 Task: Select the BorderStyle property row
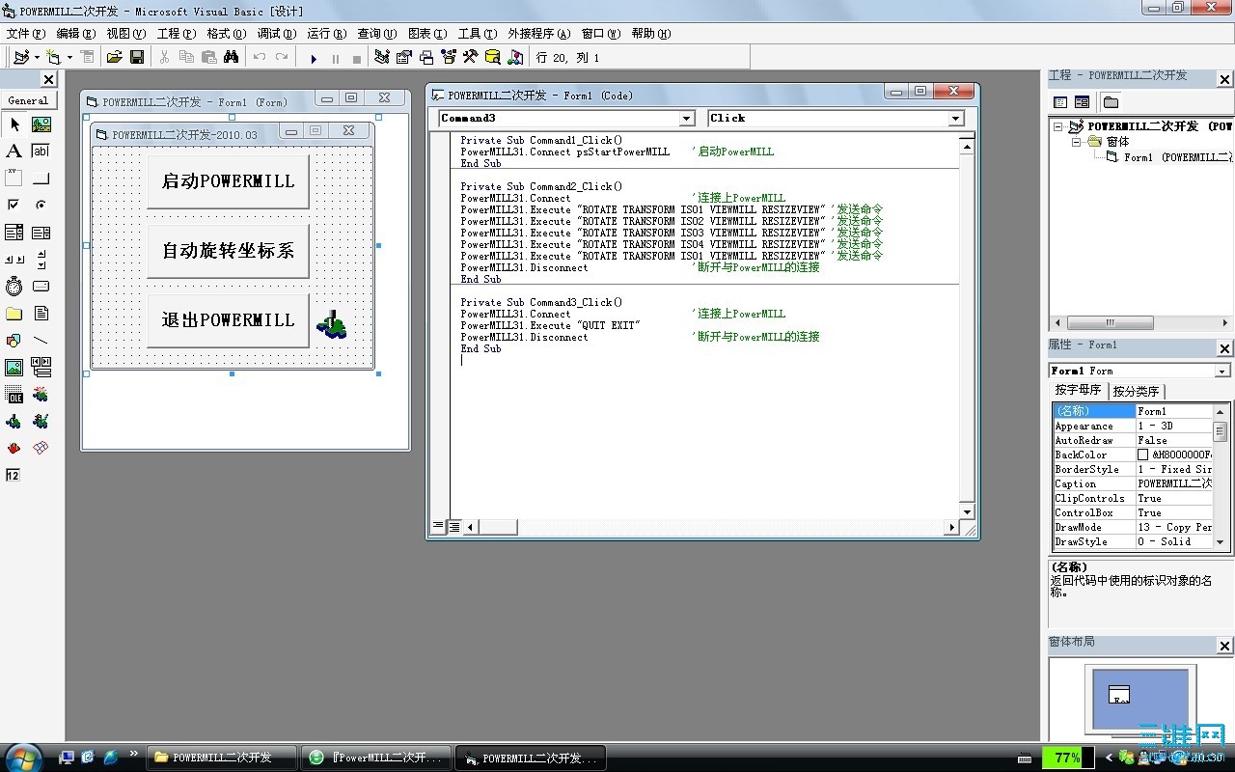[1133, 469]
